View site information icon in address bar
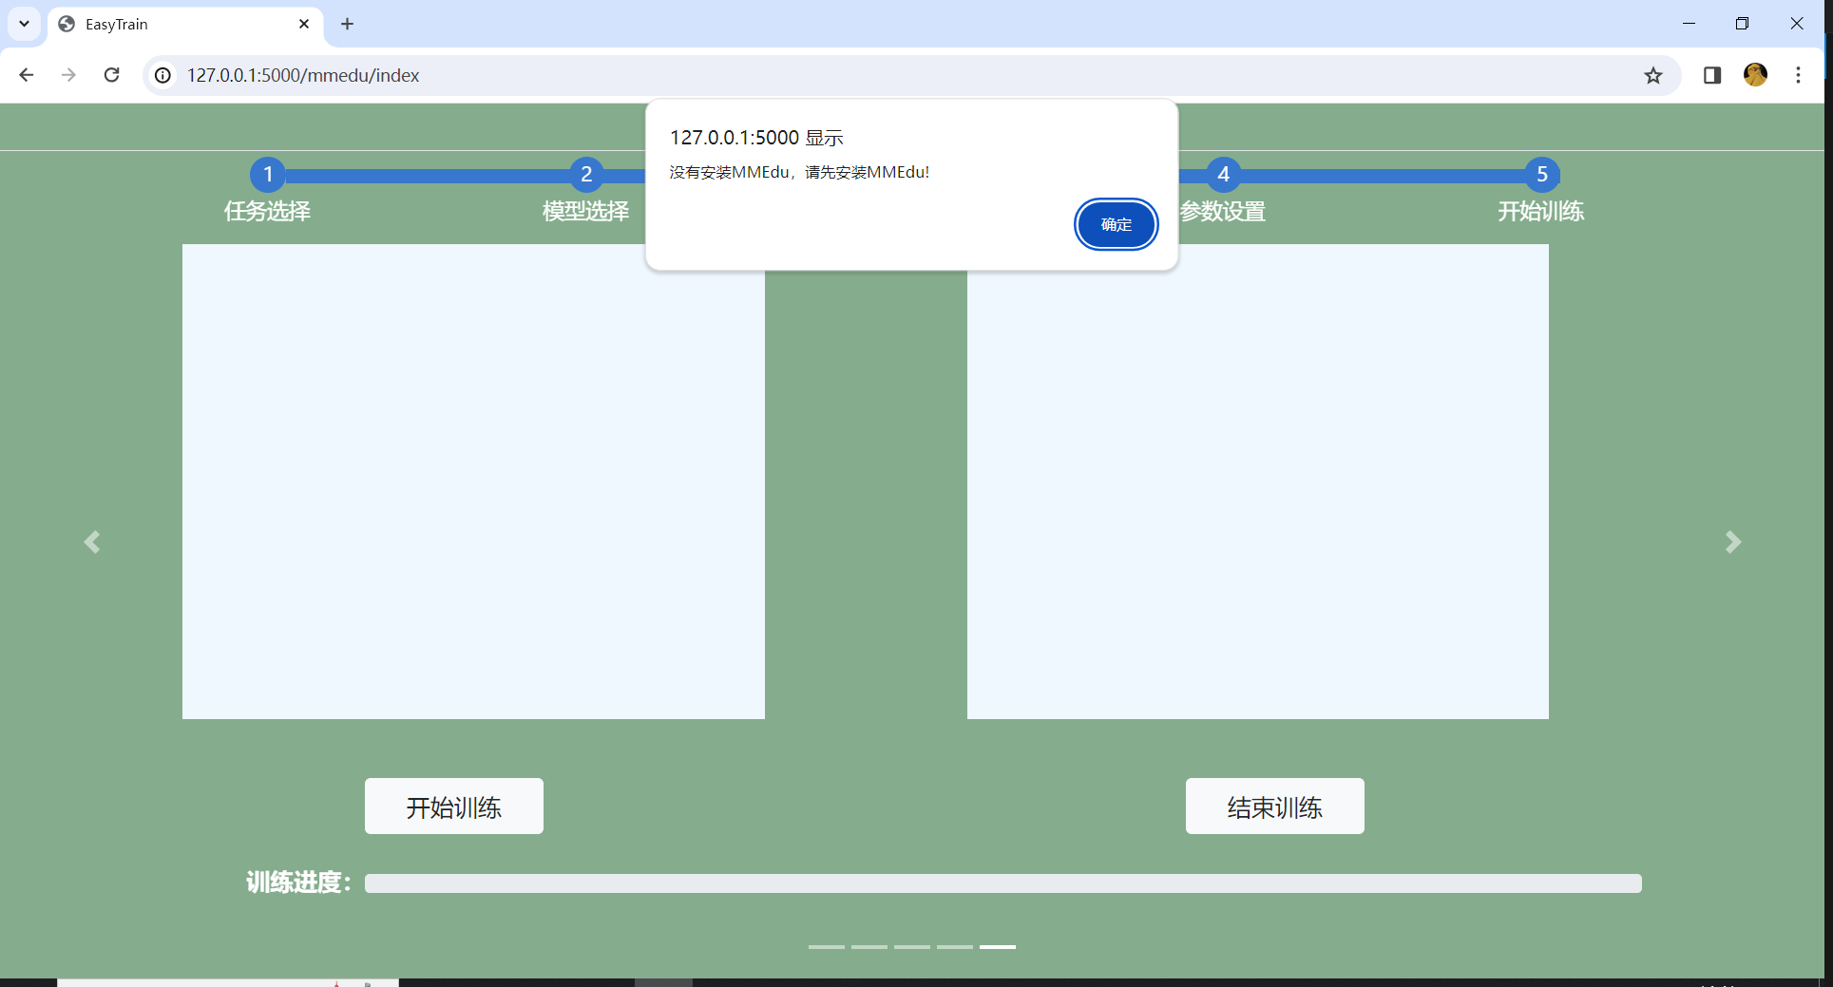 pos(163,75)
